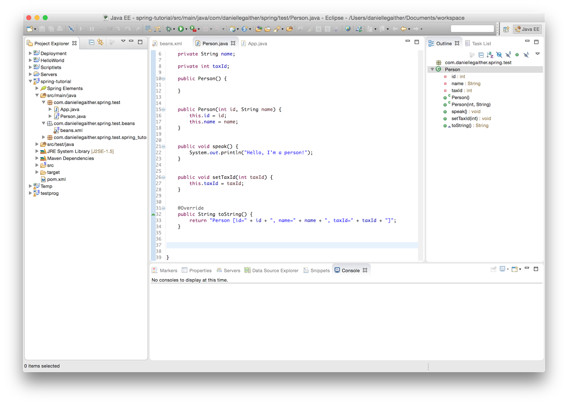Select Person.java in Project Explorer
Viewport: 568px width, 405px height.
(73, 116)
